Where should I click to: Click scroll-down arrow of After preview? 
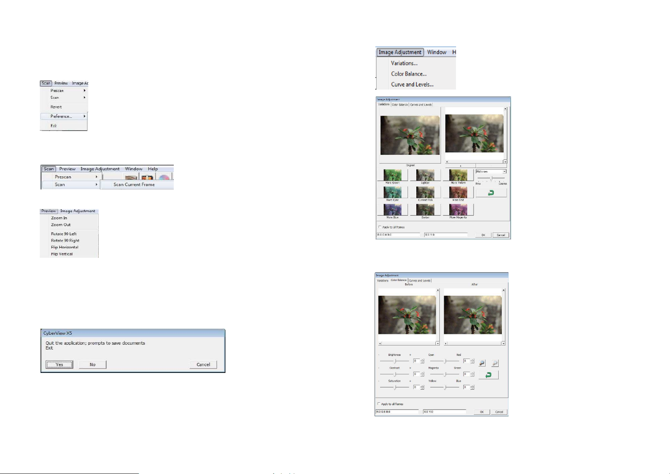tap(503, 343)
